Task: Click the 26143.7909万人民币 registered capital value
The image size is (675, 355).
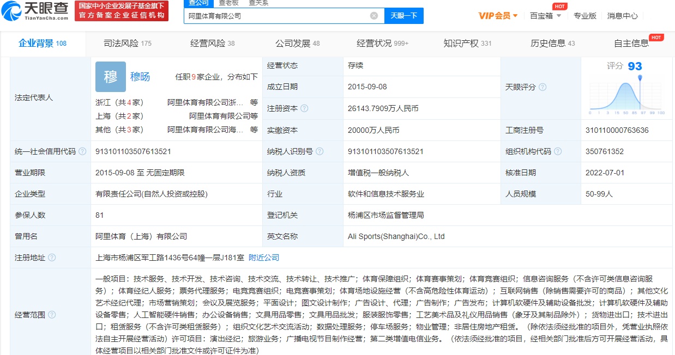Action: click(x=383, y=108)
